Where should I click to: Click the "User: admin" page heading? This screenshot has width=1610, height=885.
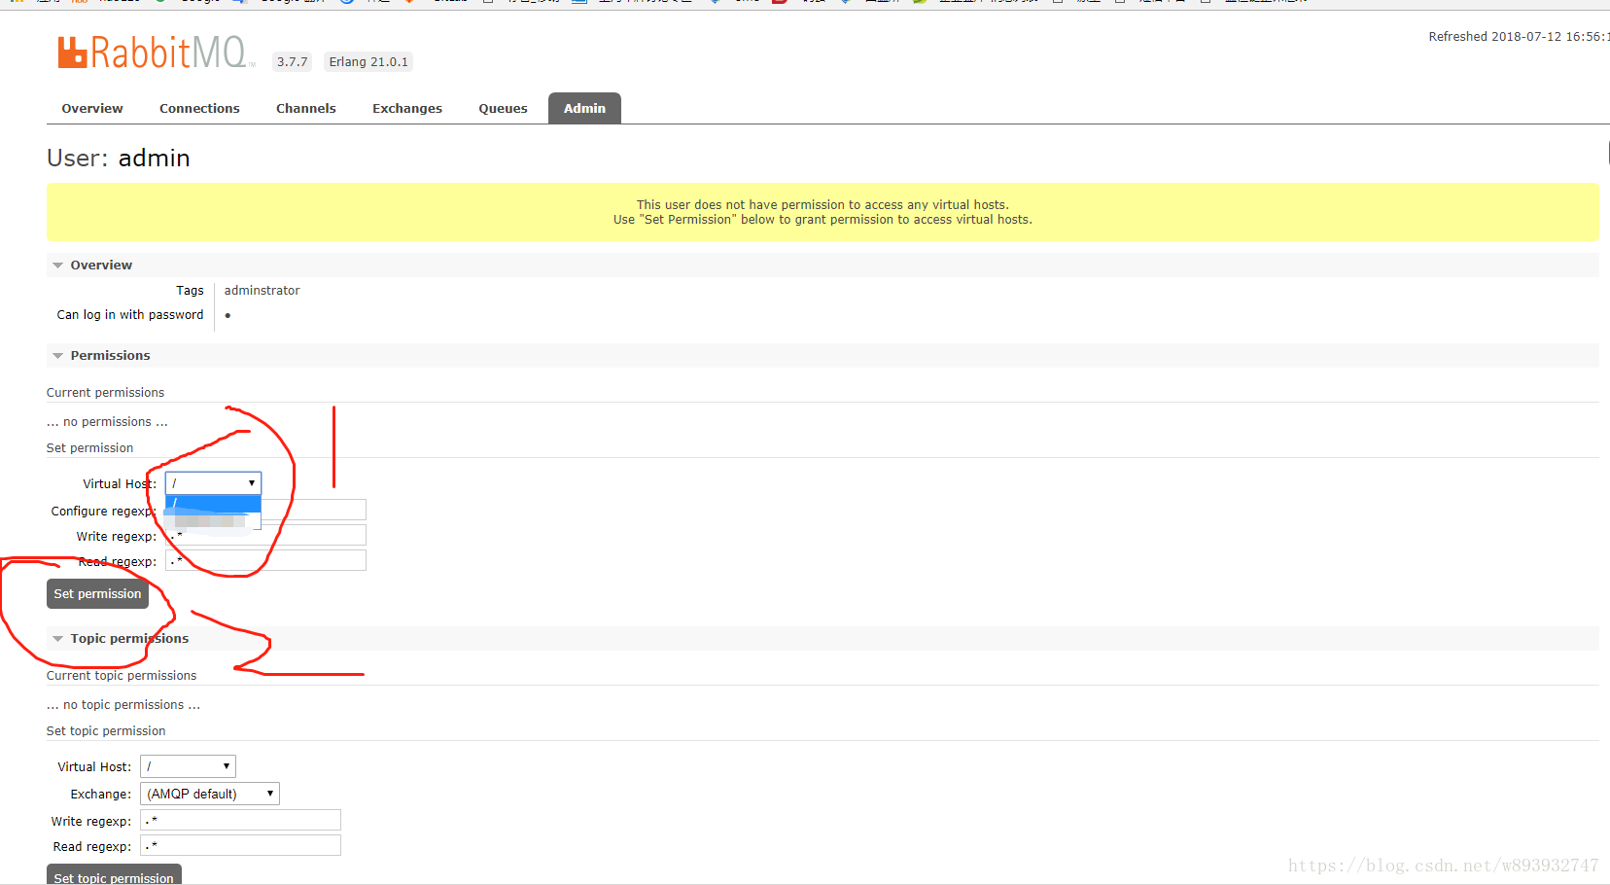pos(119,158)
